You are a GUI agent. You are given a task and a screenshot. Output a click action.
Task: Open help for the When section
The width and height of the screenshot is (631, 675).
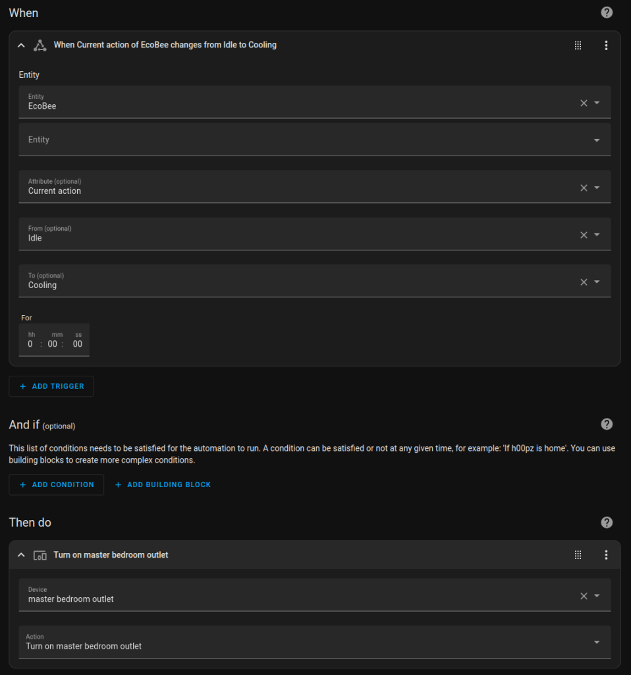click(x=607, y=13)
